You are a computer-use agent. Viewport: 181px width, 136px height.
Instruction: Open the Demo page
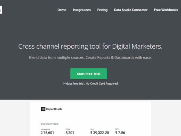click(x=62, y=10)
